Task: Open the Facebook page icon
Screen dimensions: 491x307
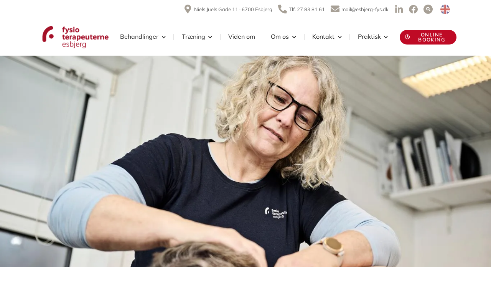Action: click(413, 9)
